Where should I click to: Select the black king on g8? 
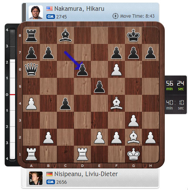pyautogui.click(x=133, y=35)
